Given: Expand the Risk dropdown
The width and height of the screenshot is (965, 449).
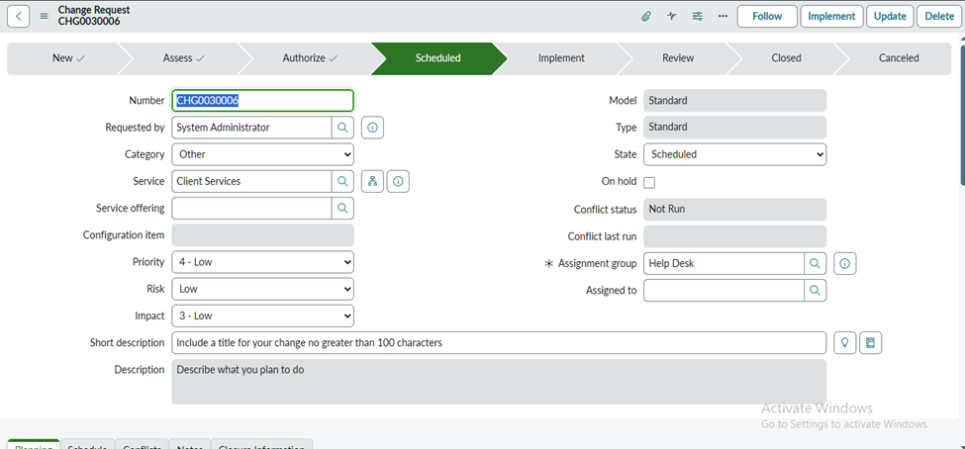Looking at the screenshot, I should click(262, 289).
